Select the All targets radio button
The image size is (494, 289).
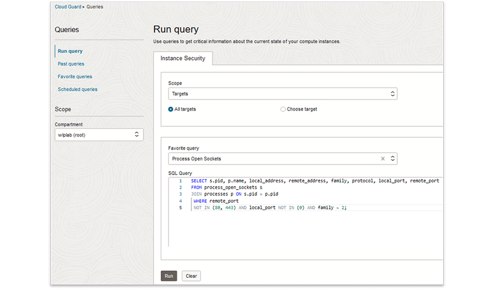[171, 109]
